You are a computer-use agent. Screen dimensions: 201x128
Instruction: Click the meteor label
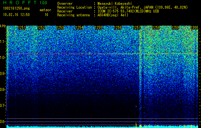point(45,10)
